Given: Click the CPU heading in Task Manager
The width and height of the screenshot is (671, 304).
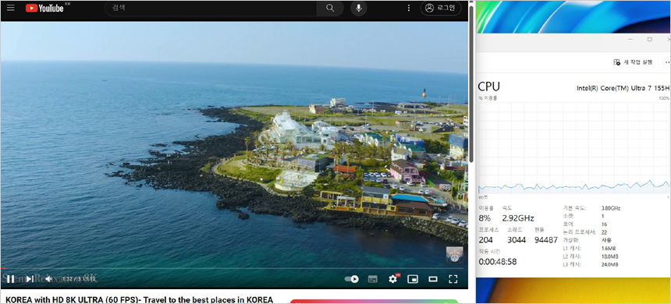Looking at the screenshot, I should pos(488,87).
